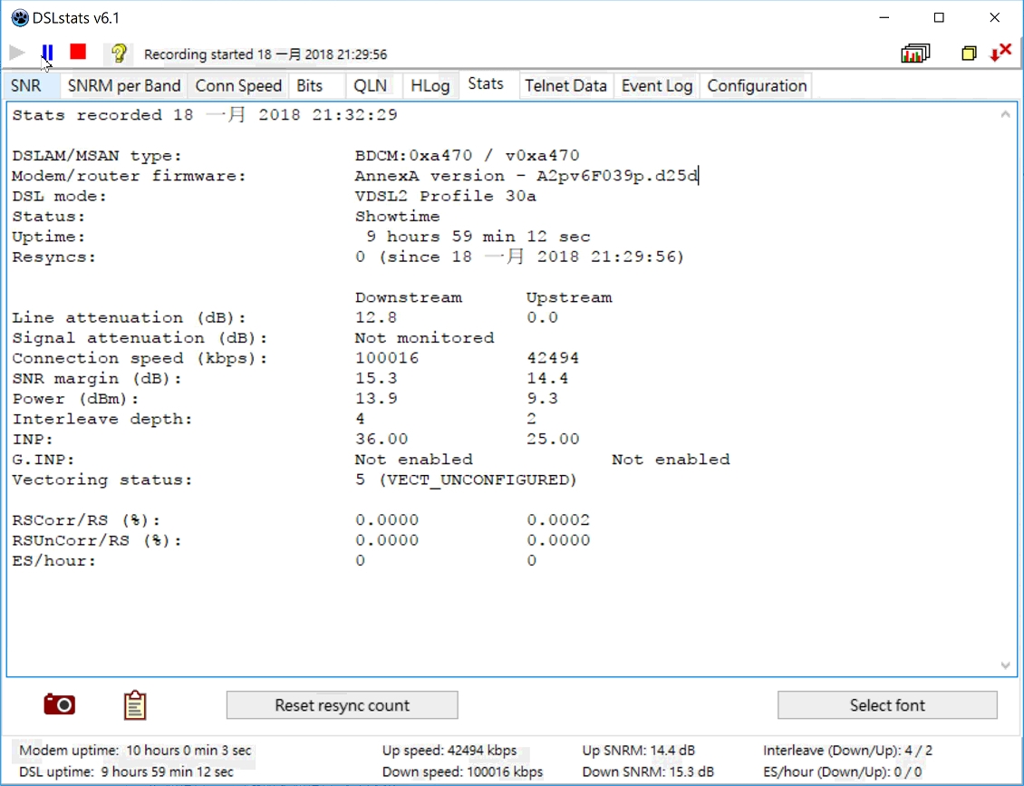Click the red arrow with X icon
1024x786 pixels.
(x=1000, y=53)
